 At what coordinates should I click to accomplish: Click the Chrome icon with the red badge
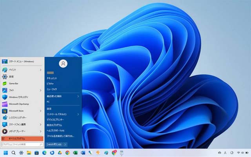click(x=114, y=153)
